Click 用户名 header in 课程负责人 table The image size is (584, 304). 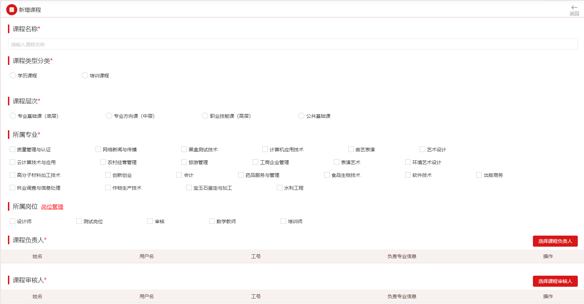[147, 256]
